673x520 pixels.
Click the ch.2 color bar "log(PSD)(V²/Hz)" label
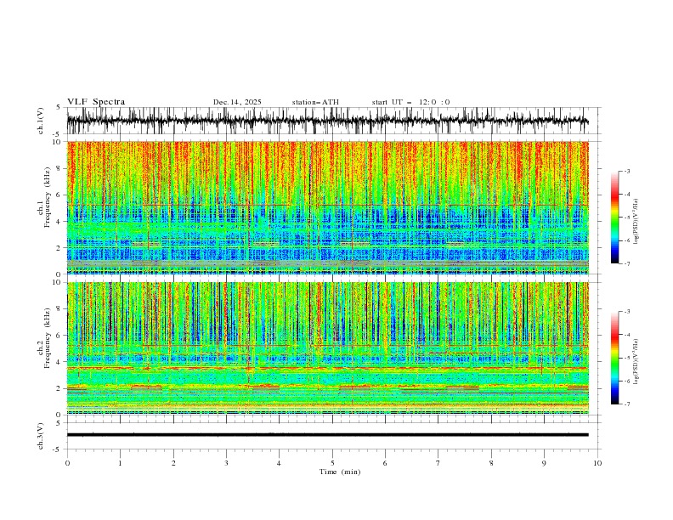coord(636,362)
